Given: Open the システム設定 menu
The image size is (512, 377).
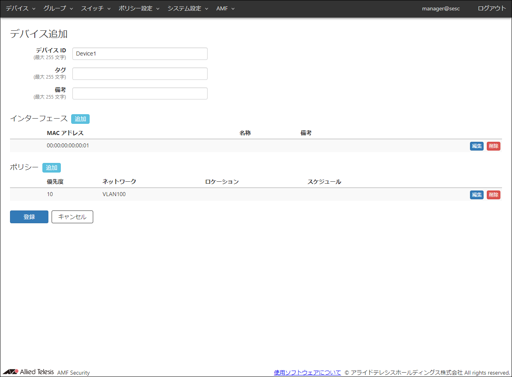Looking at the screenshot, I should point(188,8).
